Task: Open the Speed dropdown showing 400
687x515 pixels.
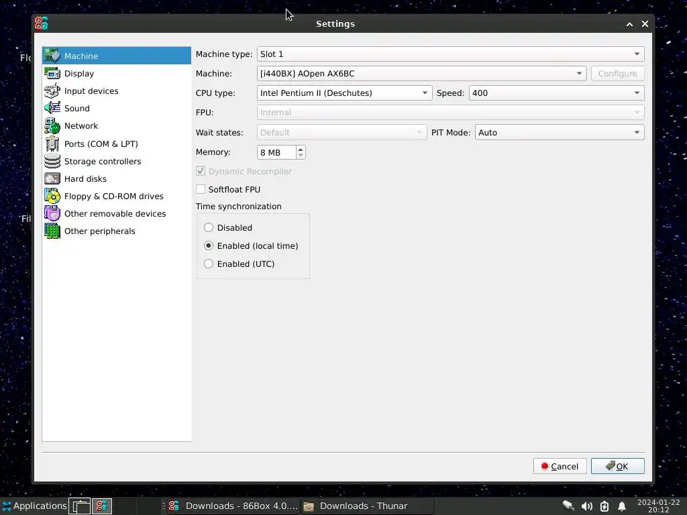Action: point(556,93)
